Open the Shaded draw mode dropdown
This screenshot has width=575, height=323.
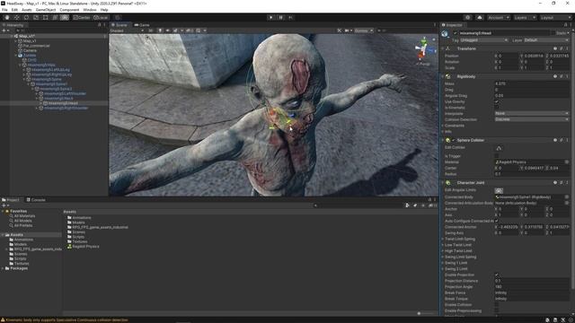coord(127,31)
